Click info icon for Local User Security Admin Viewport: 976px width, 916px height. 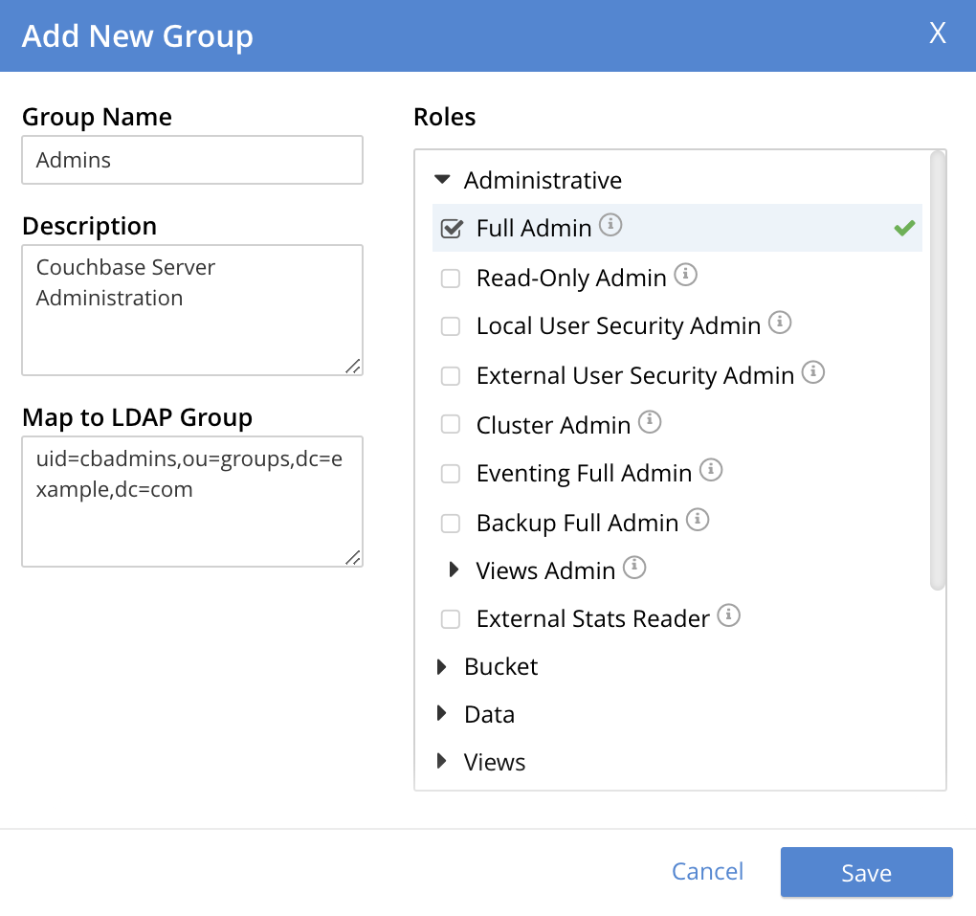[x=780, y=324]
